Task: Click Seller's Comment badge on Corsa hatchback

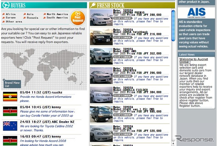Action: tap(123, 38)
